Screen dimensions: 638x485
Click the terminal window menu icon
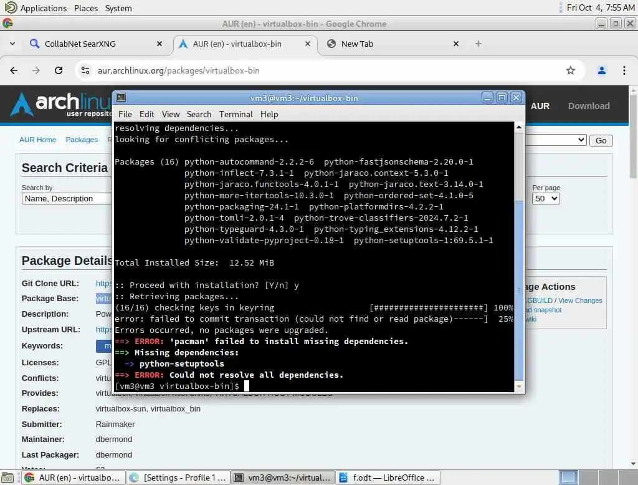click(x=121, y=98)
